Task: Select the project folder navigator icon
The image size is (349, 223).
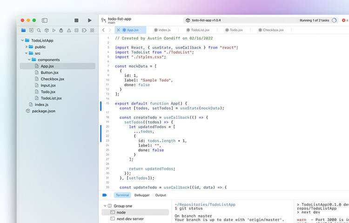Action: (x=23, y=30)
